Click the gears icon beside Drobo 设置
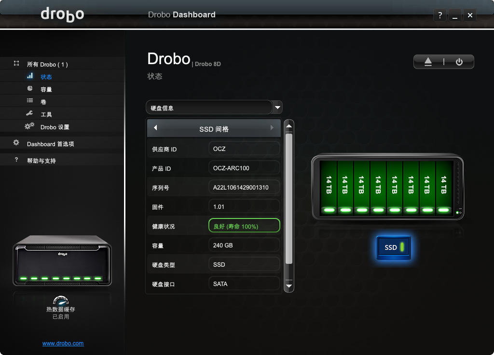494x355 pixels. point(29,126)
